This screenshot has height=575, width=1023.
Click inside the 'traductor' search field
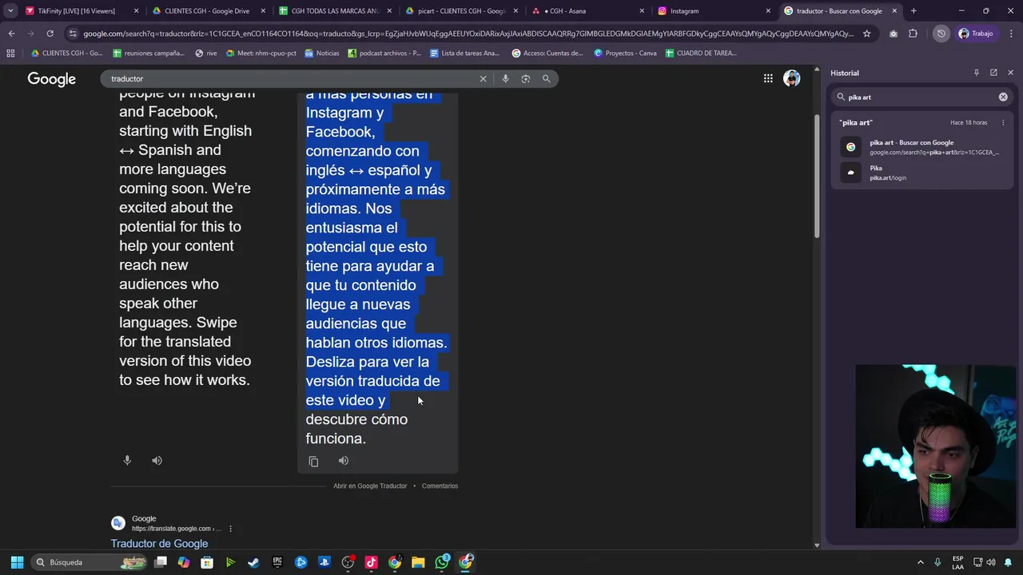292,79
